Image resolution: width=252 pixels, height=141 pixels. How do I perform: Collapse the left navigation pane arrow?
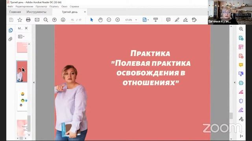pos(34,83)
